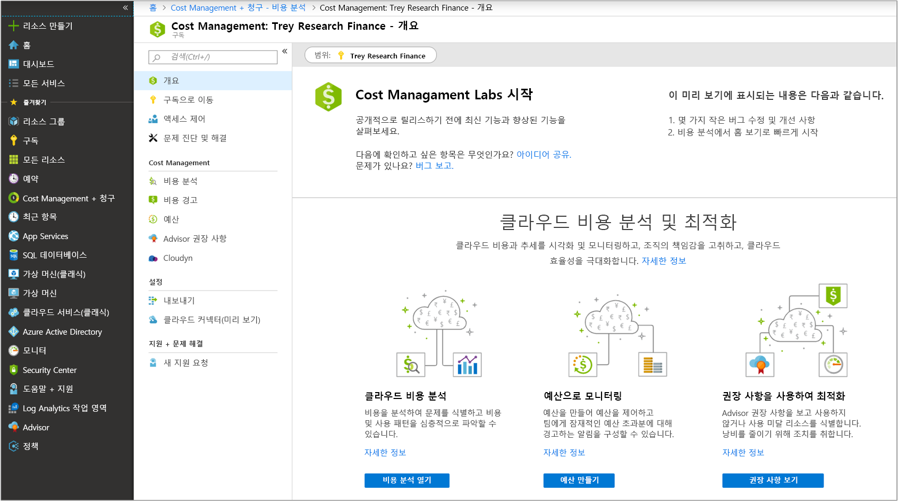The width and height of the screenshot is (898, 501).
Task: Click the 리소스 그룹 cube icon
Action: tap(13, 121)
